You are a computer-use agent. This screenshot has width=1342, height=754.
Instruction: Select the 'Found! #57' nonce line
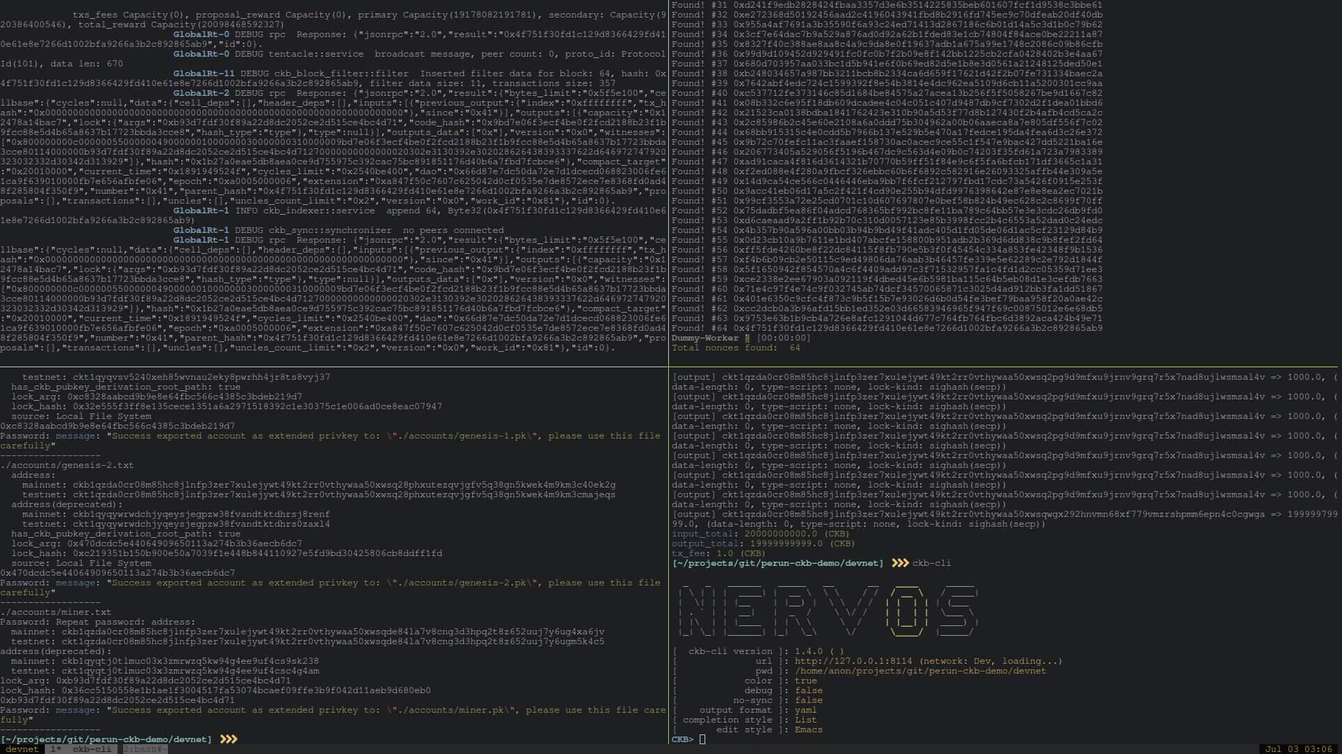click(887, 259)
